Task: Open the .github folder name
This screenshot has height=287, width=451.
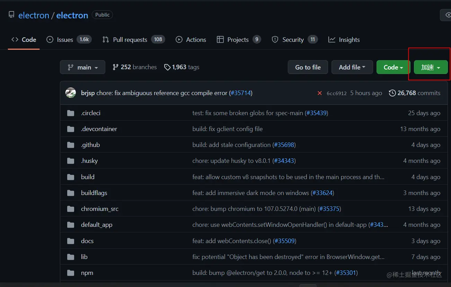Action: 90,145
